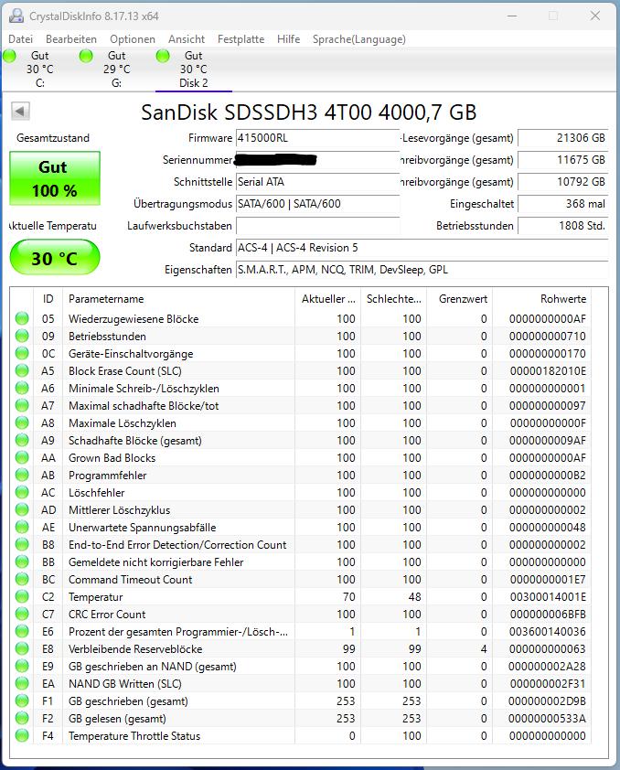Click status icon of Temperature Throttle Status row
Screen dimensions: 620x770
(22, 735)
